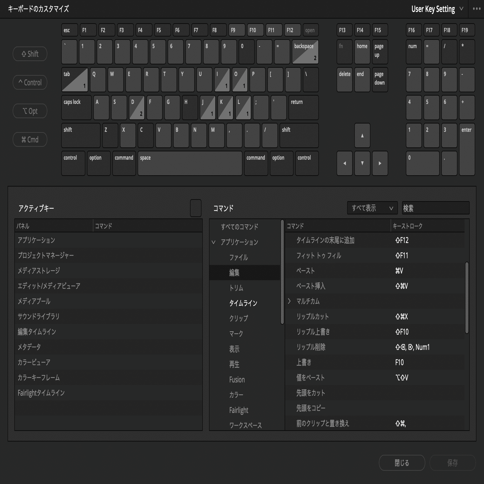Expand the マルチカム command group

point(289,301)
